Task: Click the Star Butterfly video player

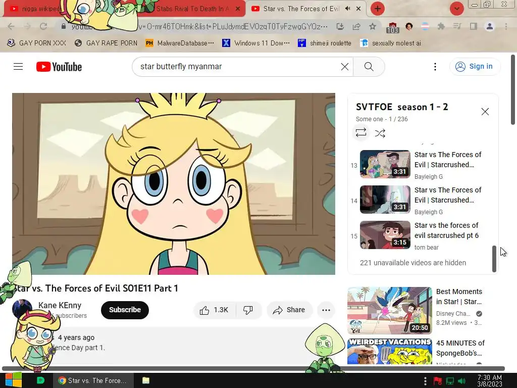Action: pyautogui.click(x=174, y=184)
